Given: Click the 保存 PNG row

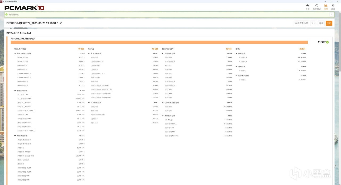Looking at the screenshot, I should click(198, 89).
